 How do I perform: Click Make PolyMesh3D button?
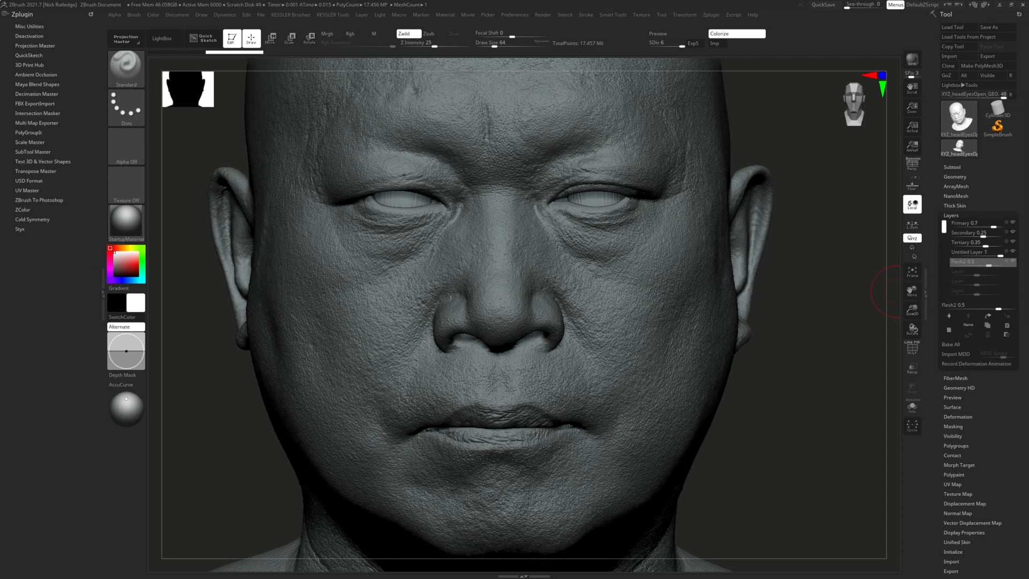pos(981,66)
